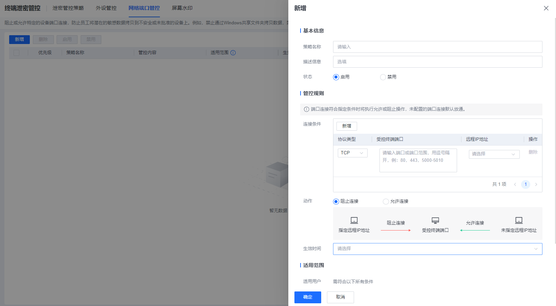Open the 生效时间 dropdown
This screenshot has height=306, width=556.
click(437, 249)
